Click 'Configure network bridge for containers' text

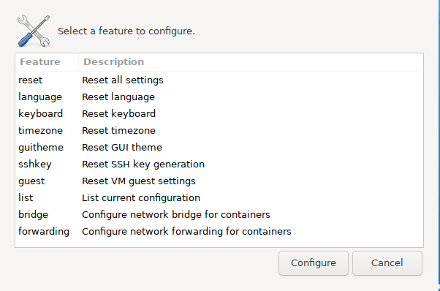[176, 215]
